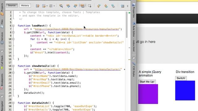
Task: Click Next Bookmark icon
Action: 106,6
